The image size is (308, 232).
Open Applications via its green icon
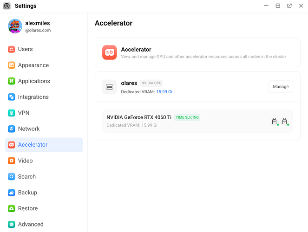click(x=12, y=81)
